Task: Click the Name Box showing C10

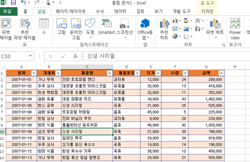Action: pyautogui.click(x=14, y=56)
